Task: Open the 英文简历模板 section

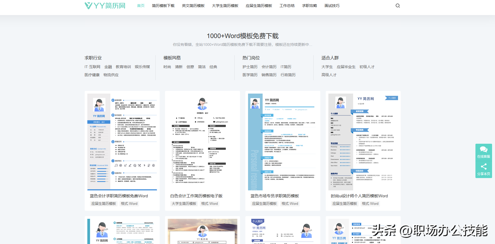Action: [x=194, y=6]
